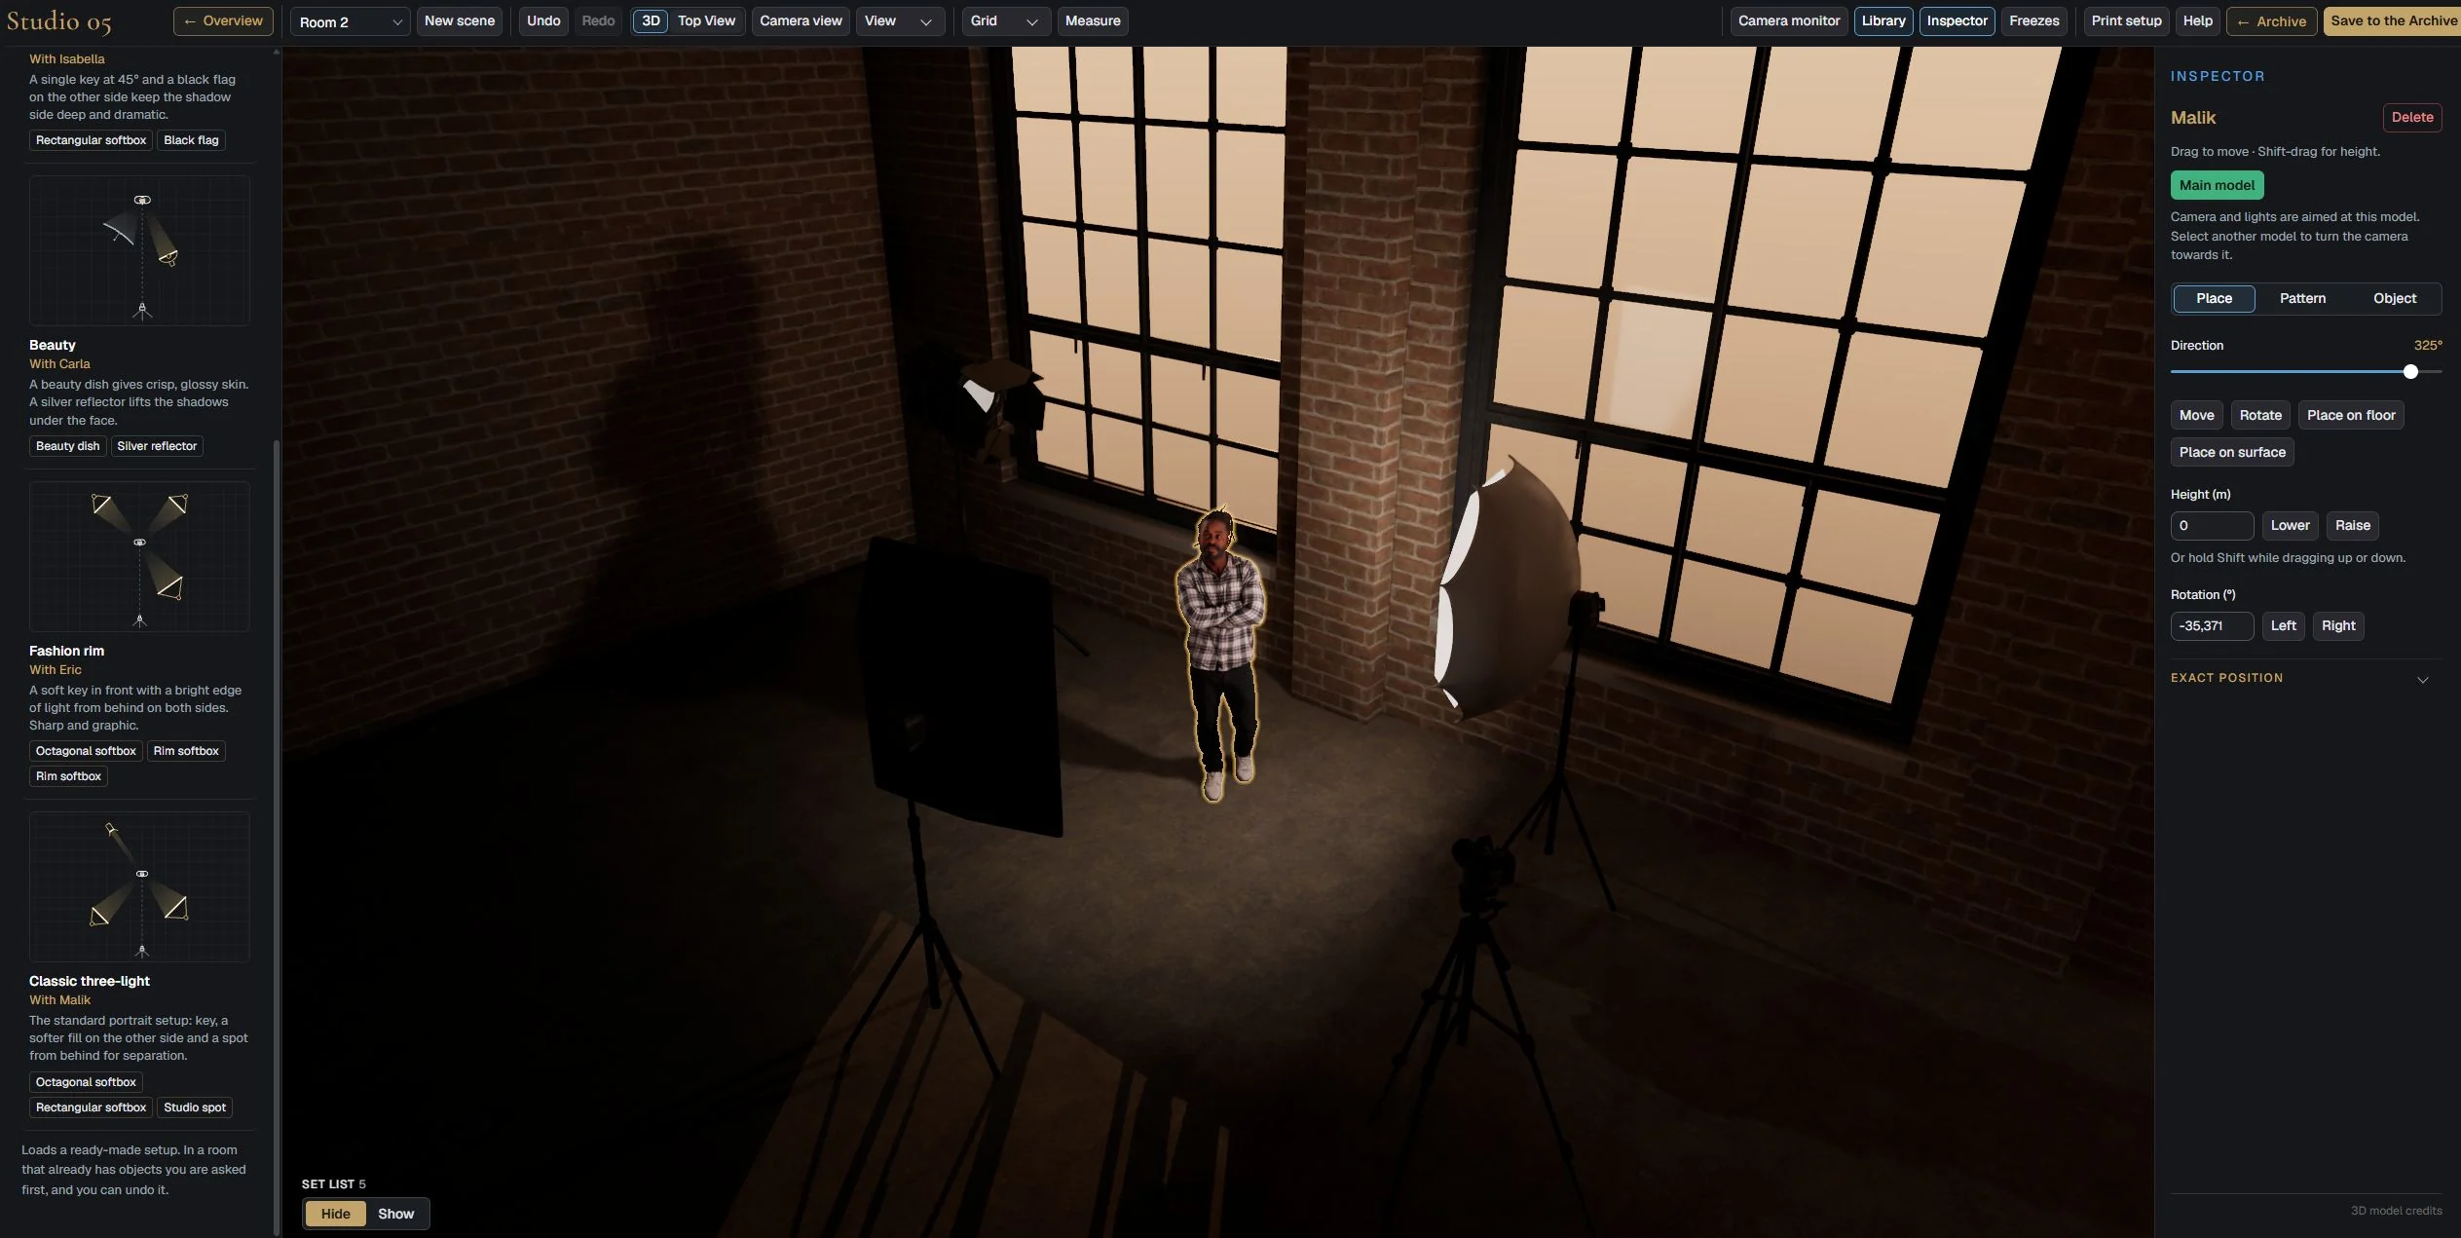Open the Freezes panel
Image resolution: width=2461 pixels, height=1238 pixels.
(2033, 21)
